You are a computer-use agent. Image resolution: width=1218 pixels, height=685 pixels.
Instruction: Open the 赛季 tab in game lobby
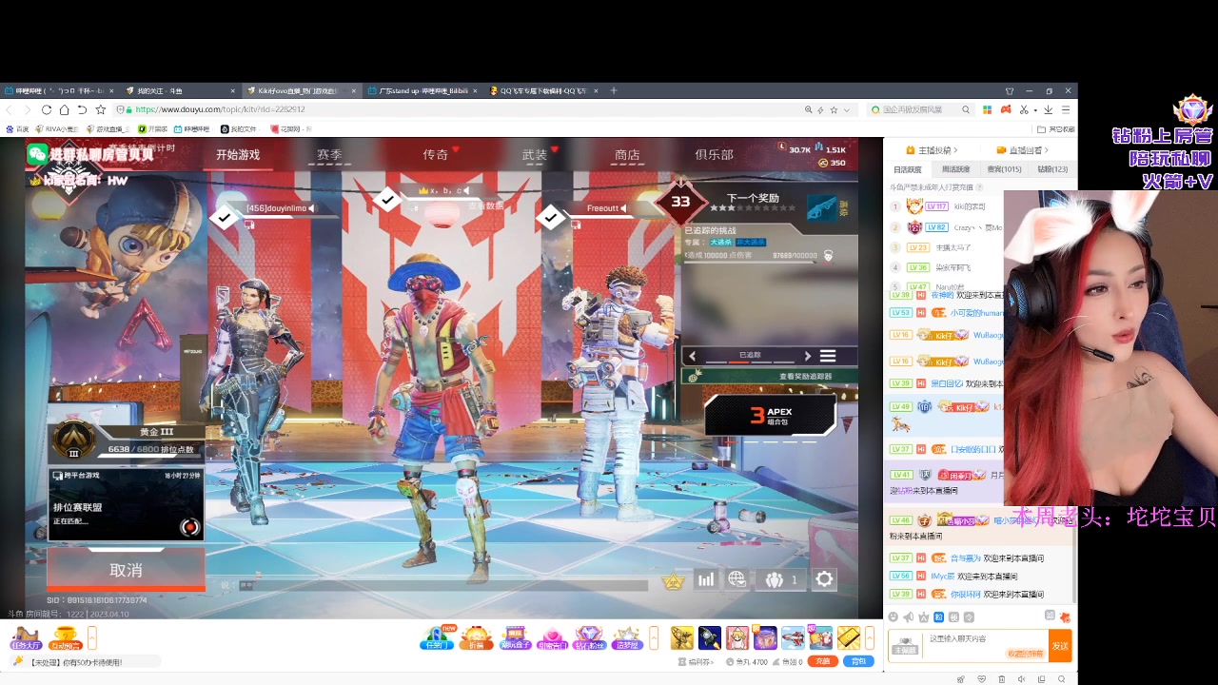[x=329, y=154]
